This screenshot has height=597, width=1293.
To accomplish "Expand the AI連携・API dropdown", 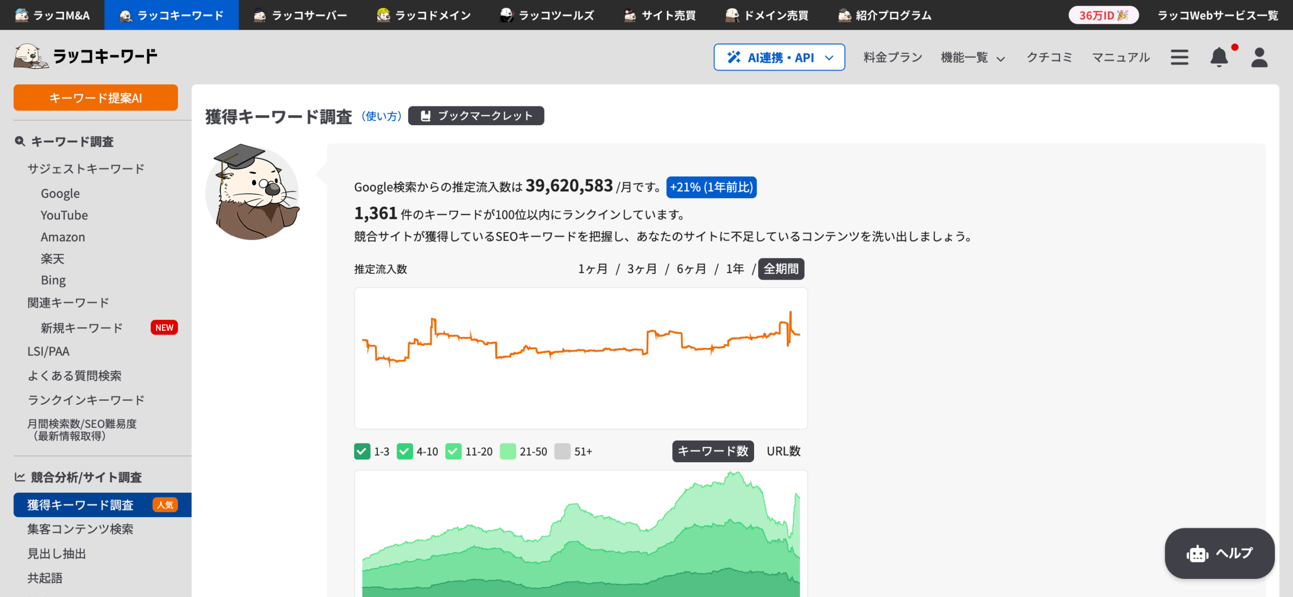I will coord(779,57).
